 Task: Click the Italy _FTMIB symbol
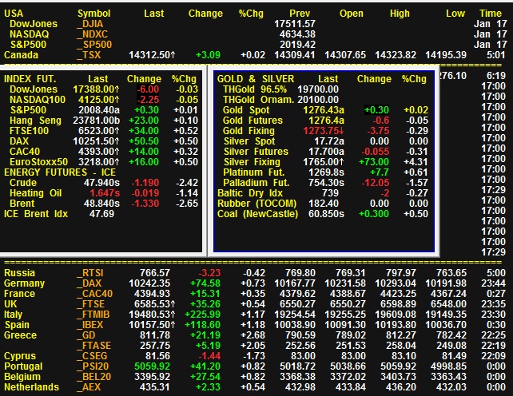[x=93, y=315]
